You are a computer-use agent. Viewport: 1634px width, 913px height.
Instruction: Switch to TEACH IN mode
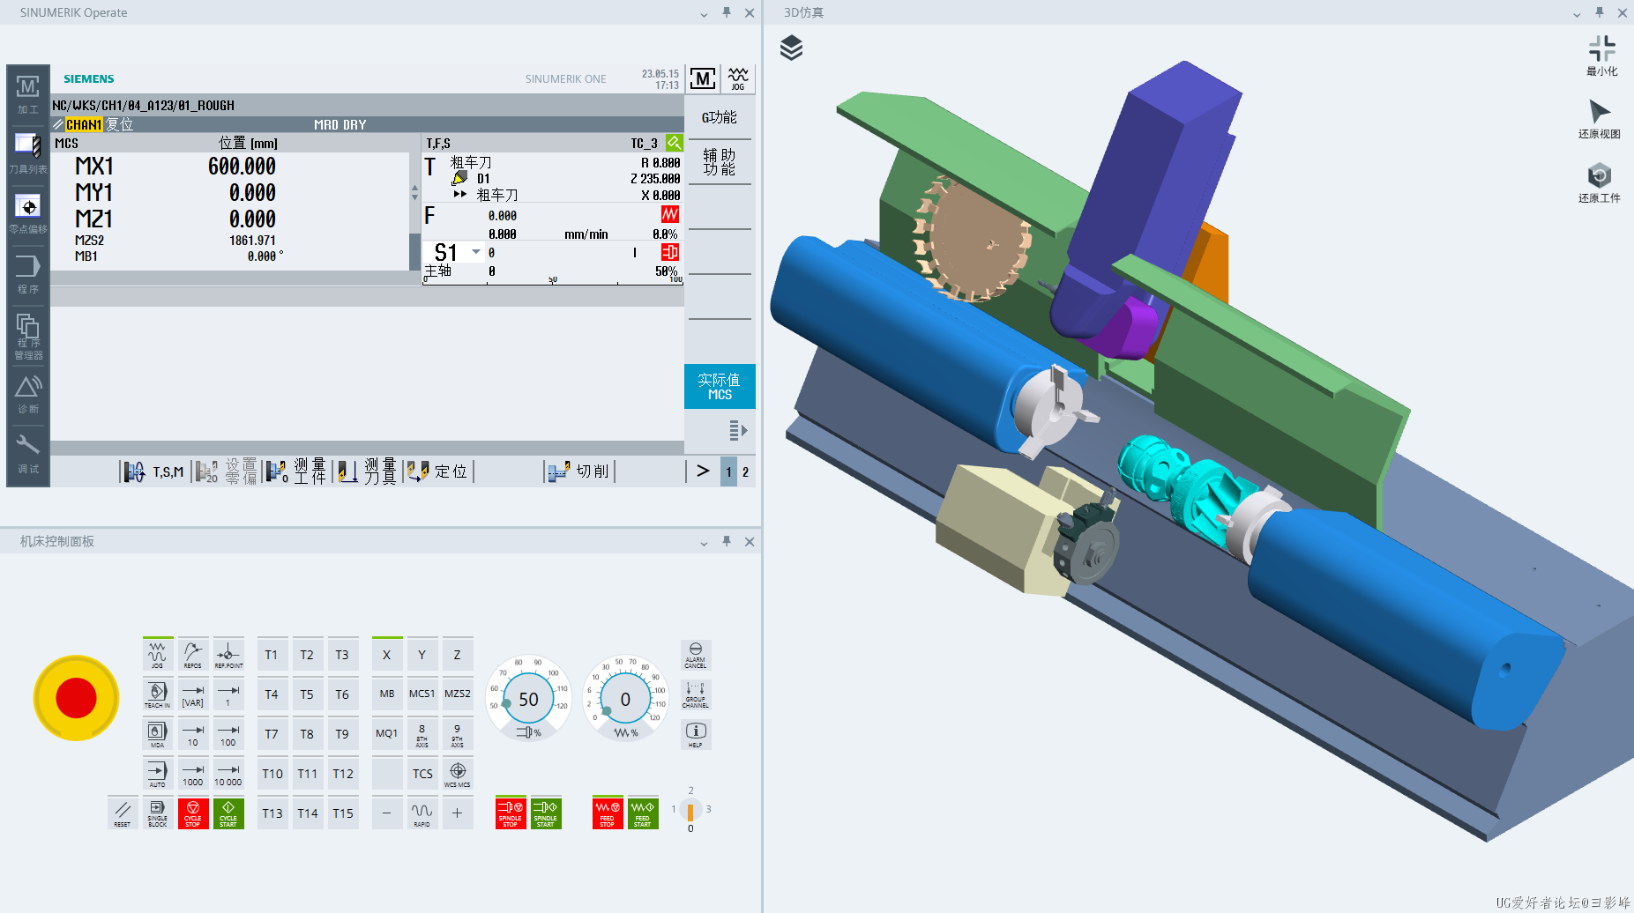click(x=158, y=694)
